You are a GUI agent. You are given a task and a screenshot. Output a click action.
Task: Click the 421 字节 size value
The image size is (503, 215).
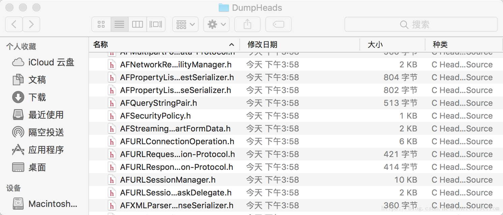[401, 154]
